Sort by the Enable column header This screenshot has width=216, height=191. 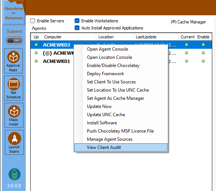click(x=203, y=37)
